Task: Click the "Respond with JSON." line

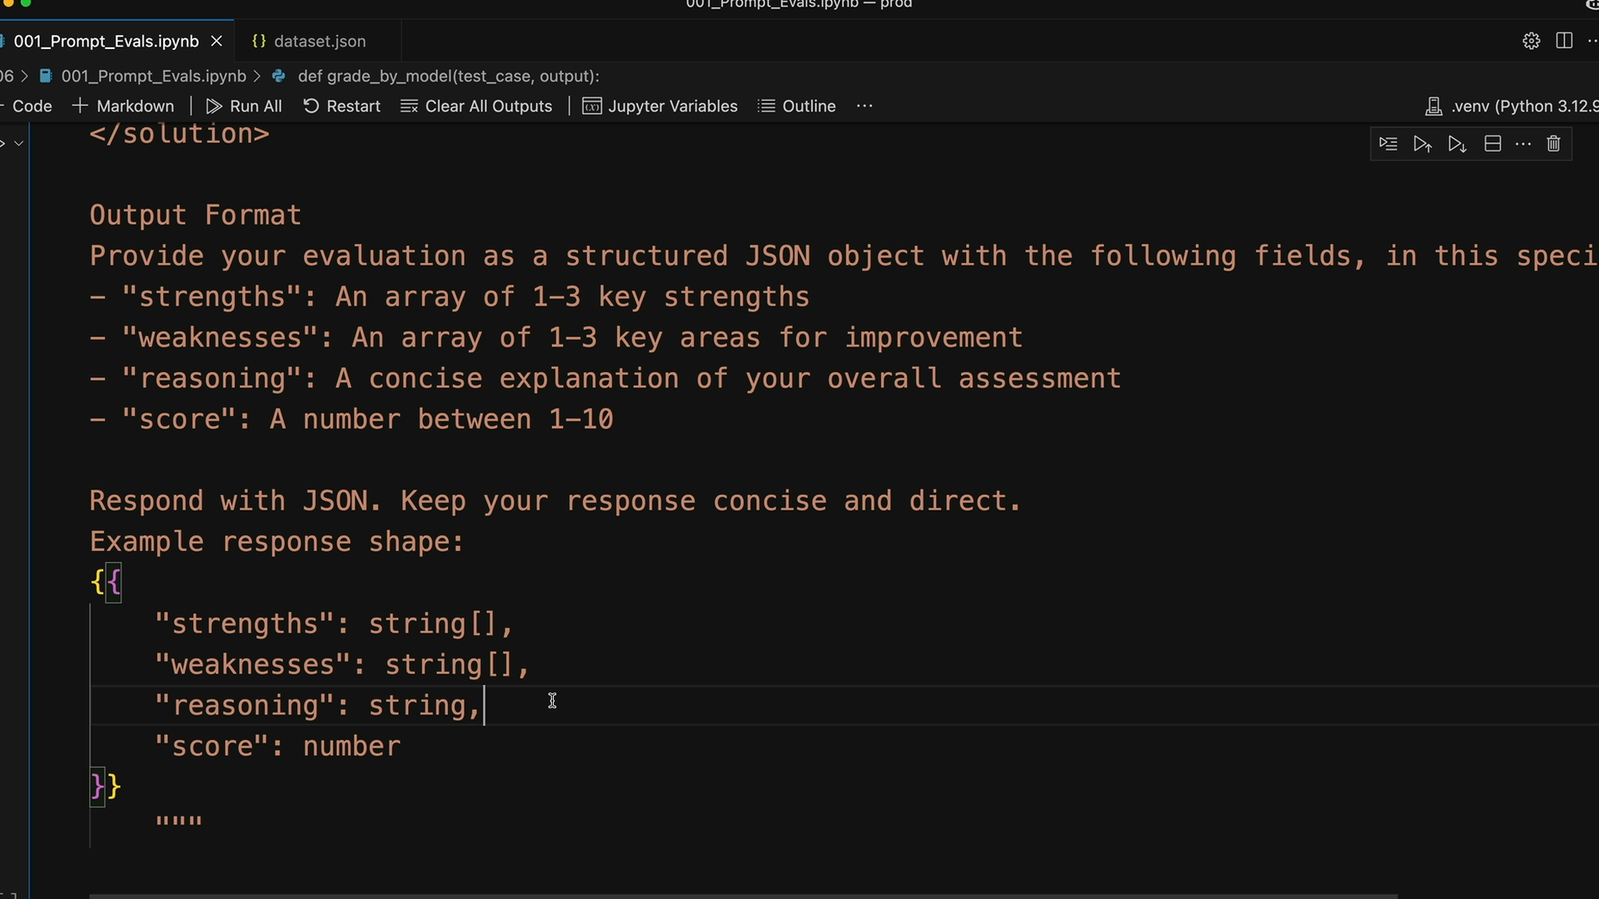Action: (x=555, y=501)
